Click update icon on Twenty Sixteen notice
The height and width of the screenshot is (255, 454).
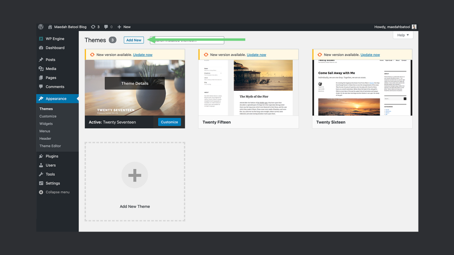[320, 55]
